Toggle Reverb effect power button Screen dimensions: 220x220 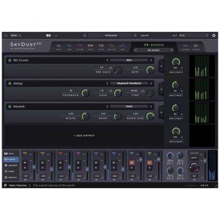click(x=9, y=107)
